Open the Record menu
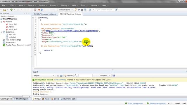The image size is (187, 105). pyautogui.click(x=53, y=5)
